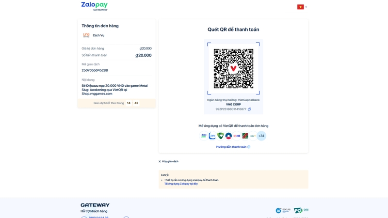Click the Thông tin đơn hàng heading

tap(100, 26)
